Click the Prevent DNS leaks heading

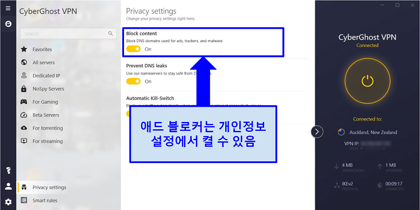tap(146, 66)
